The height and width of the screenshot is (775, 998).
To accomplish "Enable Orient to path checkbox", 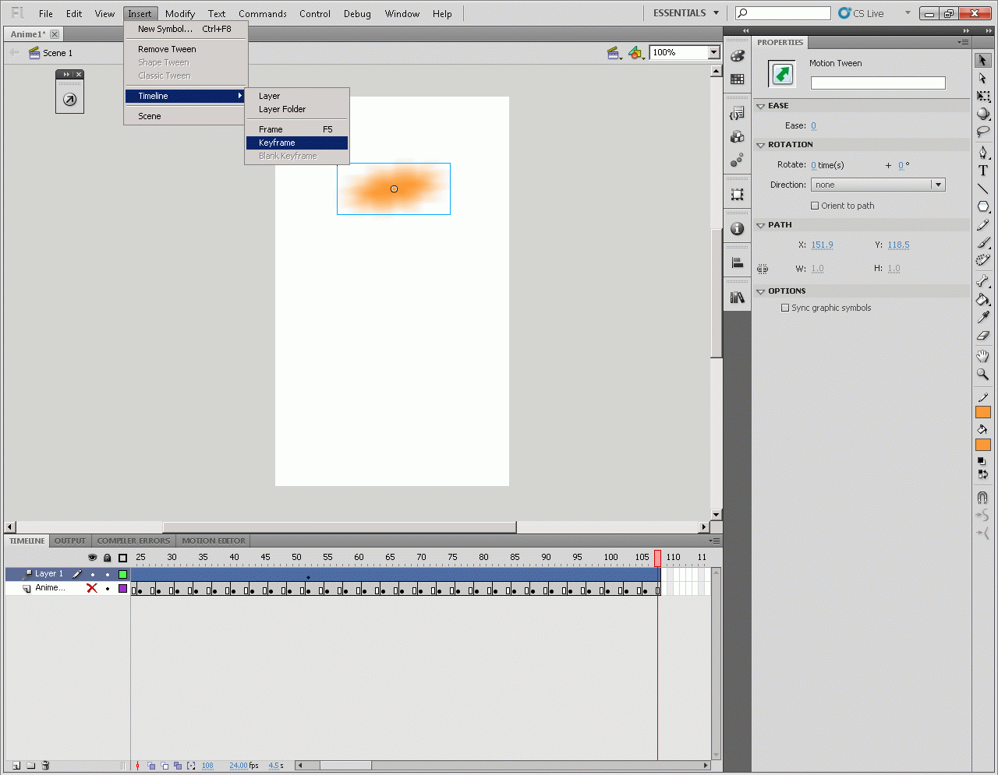I will coord(815,206).
